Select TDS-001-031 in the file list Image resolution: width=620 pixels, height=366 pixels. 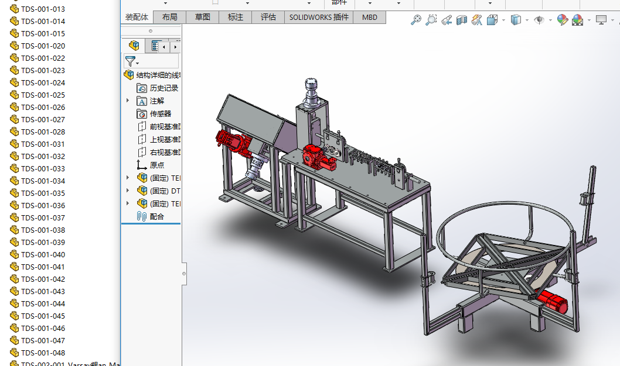coord(43,144)
